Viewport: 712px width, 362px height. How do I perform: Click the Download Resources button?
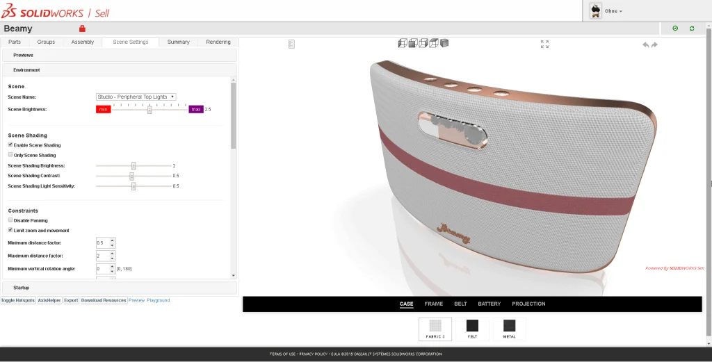[104, 300]
